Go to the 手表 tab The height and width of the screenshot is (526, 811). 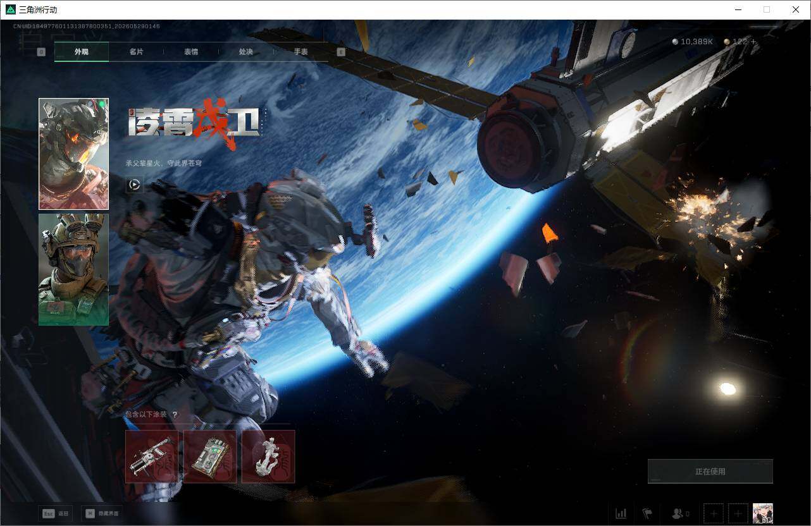300,52
